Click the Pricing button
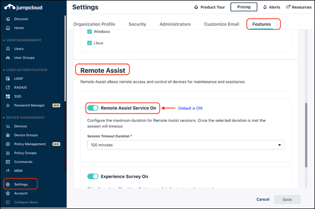315x209 pixels. [x=244, y=7]
